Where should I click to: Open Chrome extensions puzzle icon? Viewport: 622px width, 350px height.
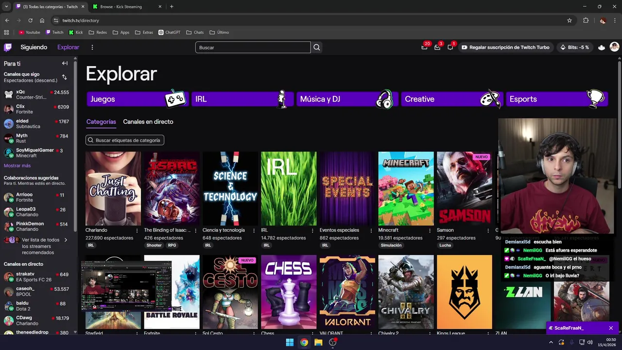click(x=586, y=20)
